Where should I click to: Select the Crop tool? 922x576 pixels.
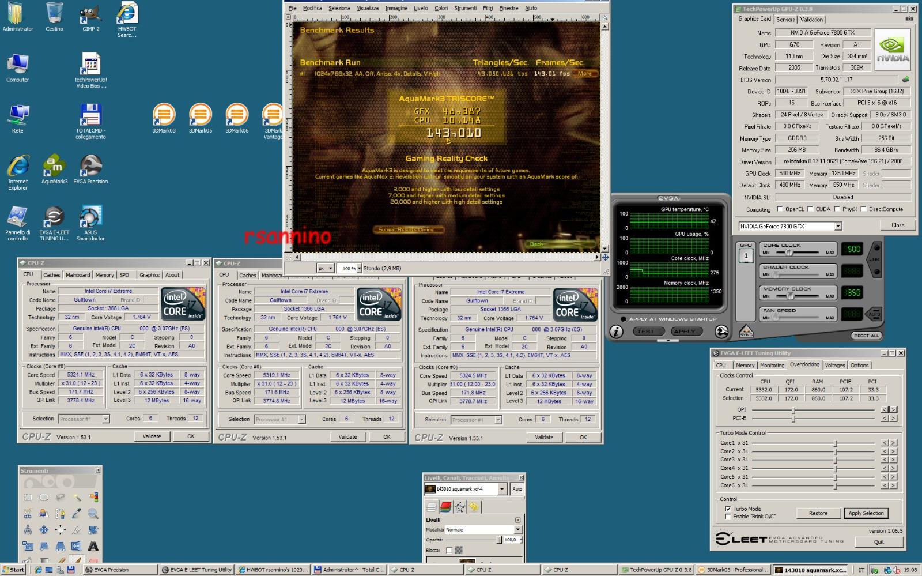pyautogui.click(x=77, y=529)
